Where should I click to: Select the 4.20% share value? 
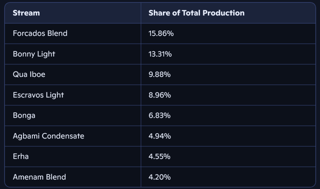pyautogui.click(x=159, y=177)
